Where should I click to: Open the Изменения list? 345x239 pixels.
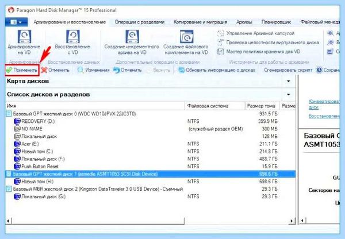coord(94,70)
